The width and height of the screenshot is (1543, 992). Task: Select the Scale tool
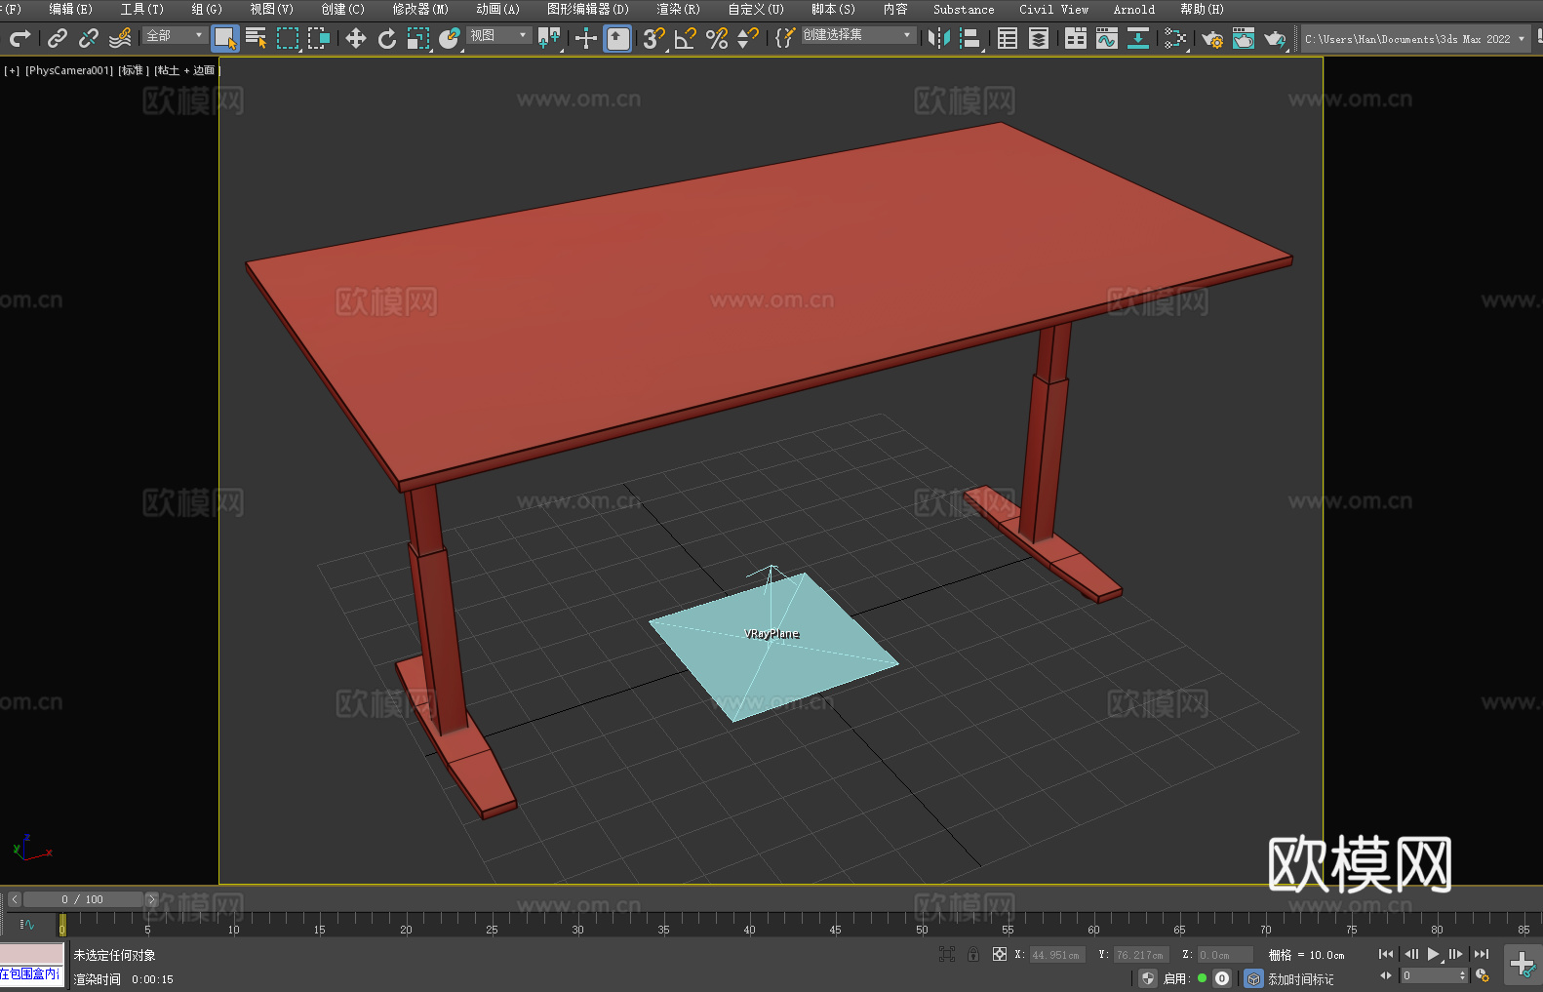(418, 38)
